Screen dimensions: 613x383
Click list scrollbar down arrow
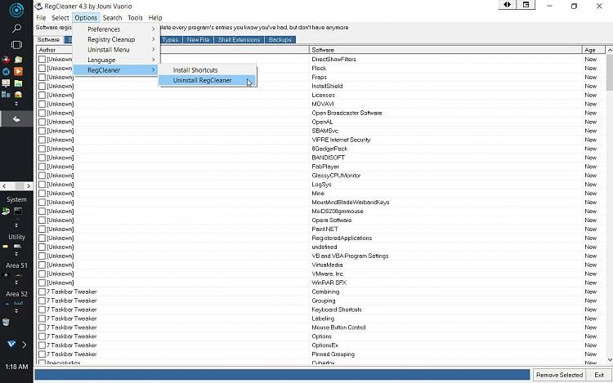coord(609,360)
